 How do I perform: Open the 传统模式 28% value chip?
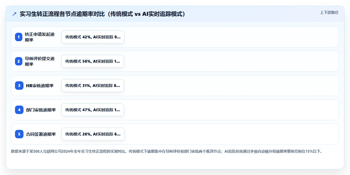(93, 134)
